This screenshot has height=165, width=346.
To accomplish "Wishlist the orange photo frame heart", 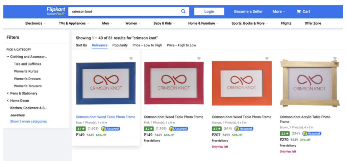I will coord(267,59).
